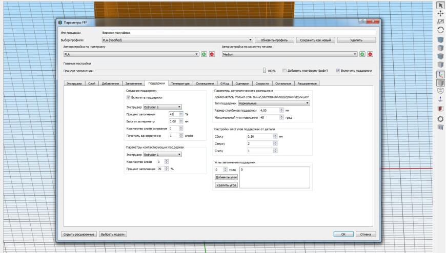This screenshot has height=253, width=446.
Task: Click the wireframe cube view icon
Action: pyautogui.click(x=440, y=91)
